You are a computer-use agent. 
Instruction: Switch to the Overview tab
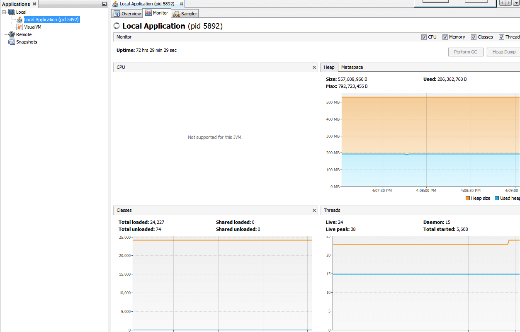127,14
